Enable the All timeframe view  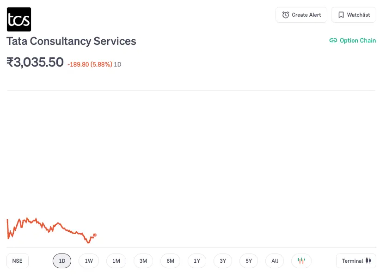(274, 261)
